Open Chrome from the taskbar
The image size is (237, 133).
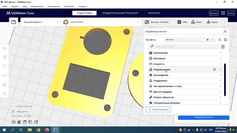[38, 130]
